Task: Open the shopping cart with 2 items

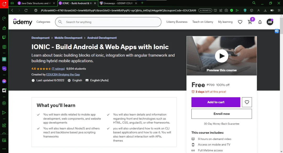Action: tap(250, 22)
